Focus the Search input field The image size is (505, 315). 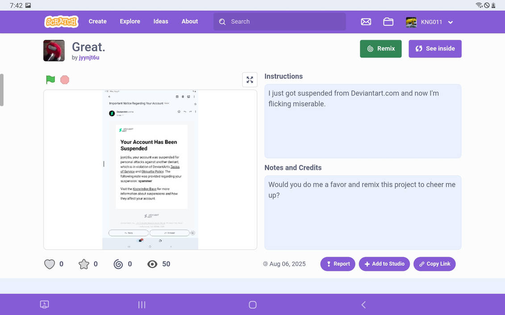tap(280, 22)
